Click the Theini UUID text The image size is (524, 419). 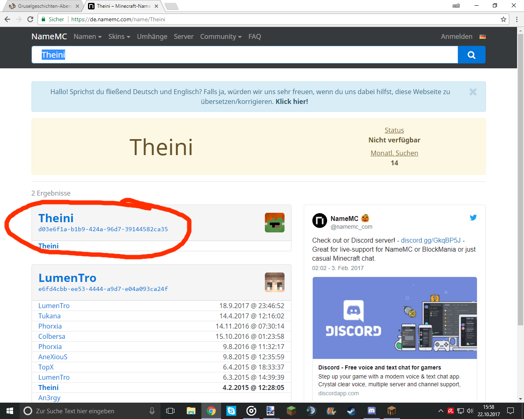pos(103,229)
